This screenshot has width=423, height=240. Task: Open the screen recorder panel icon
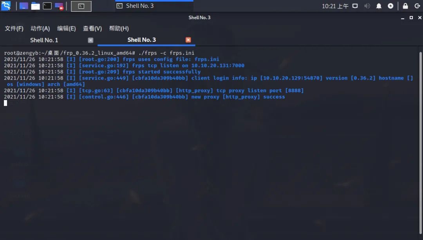[x=59, y=6]
